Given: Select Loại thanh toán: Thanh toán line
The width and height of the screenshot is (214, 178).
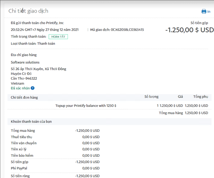Looking at the screenshot, I should pos(33,44).
